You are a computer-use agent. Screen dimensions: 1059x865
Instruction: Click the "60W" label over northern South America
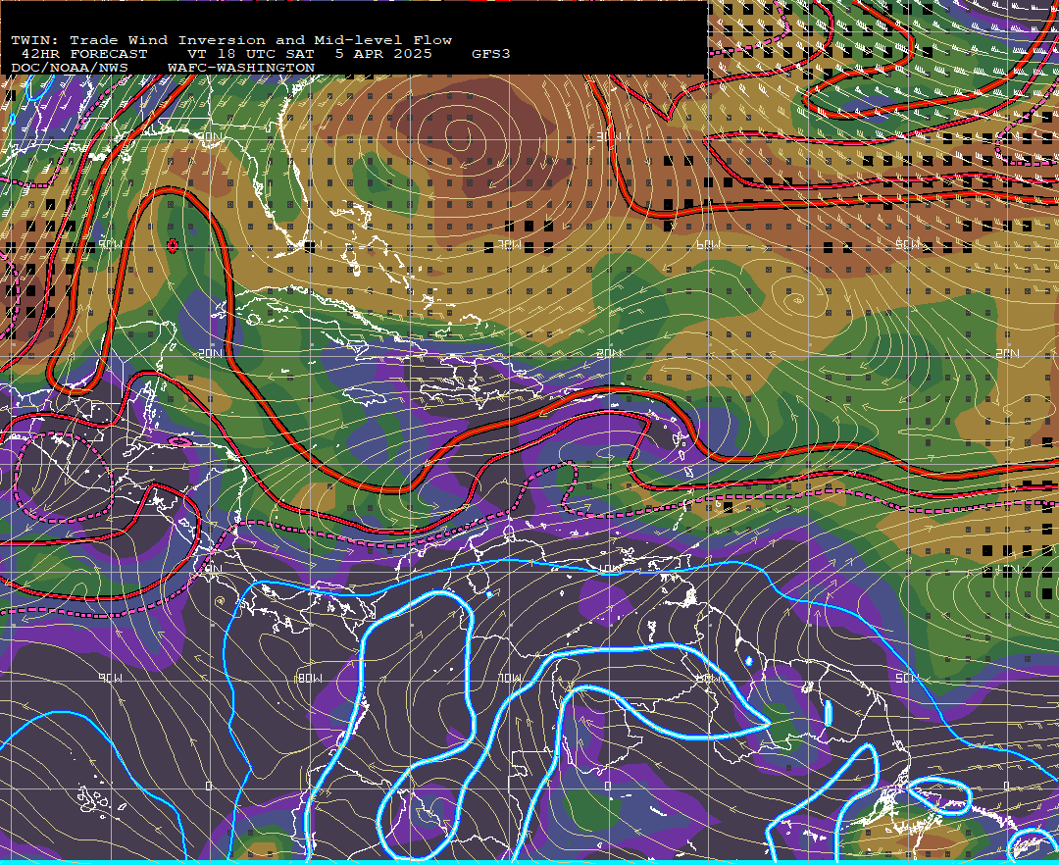click(709, 678)
